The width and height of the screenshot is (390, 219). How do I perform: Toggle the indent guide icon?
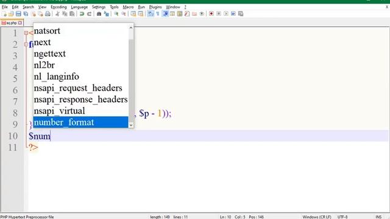[x=165, y=14]
